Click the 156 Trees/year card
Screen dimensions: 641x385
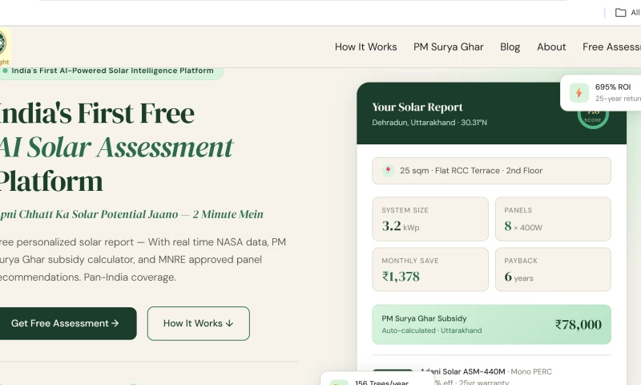[377, 379]
